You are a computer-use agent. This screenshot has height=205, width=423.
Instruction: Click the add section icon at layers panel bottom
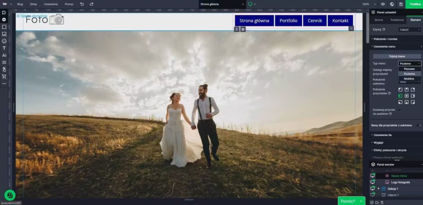pyautogui.click(x=372, y=202)
